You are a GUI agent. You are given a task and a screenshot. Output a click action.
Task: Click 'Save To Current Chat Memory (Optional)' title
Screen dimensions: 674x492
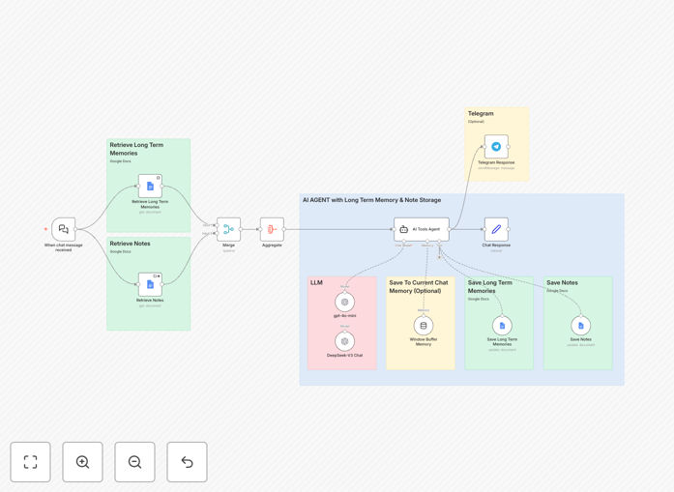tap(419, 287)
